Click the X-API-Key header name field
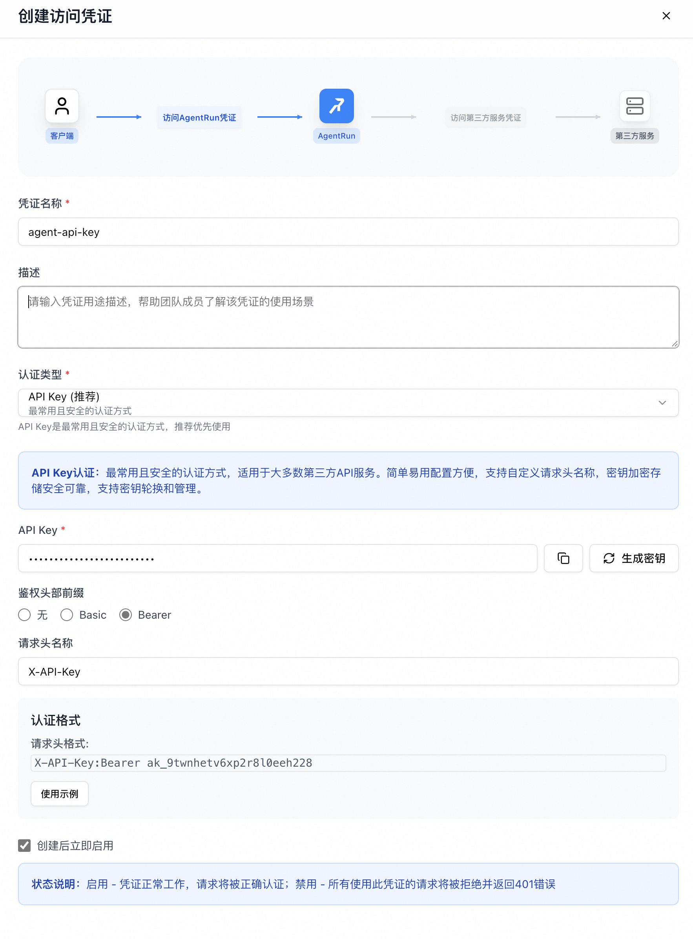The height and width of the screenshot is (939, 693). 348,671
